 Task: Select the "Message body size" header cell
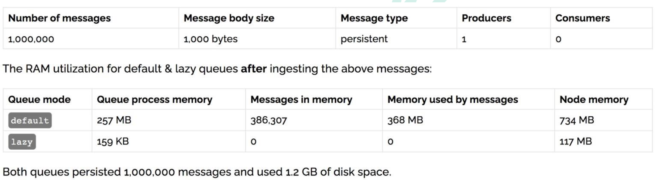(229, 18)
